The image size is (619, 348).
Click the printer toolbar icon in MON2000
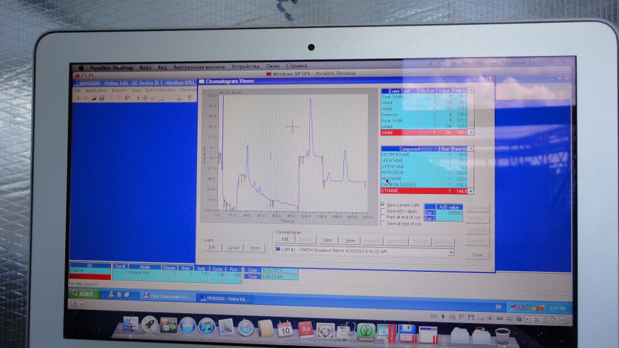(102, 98)
